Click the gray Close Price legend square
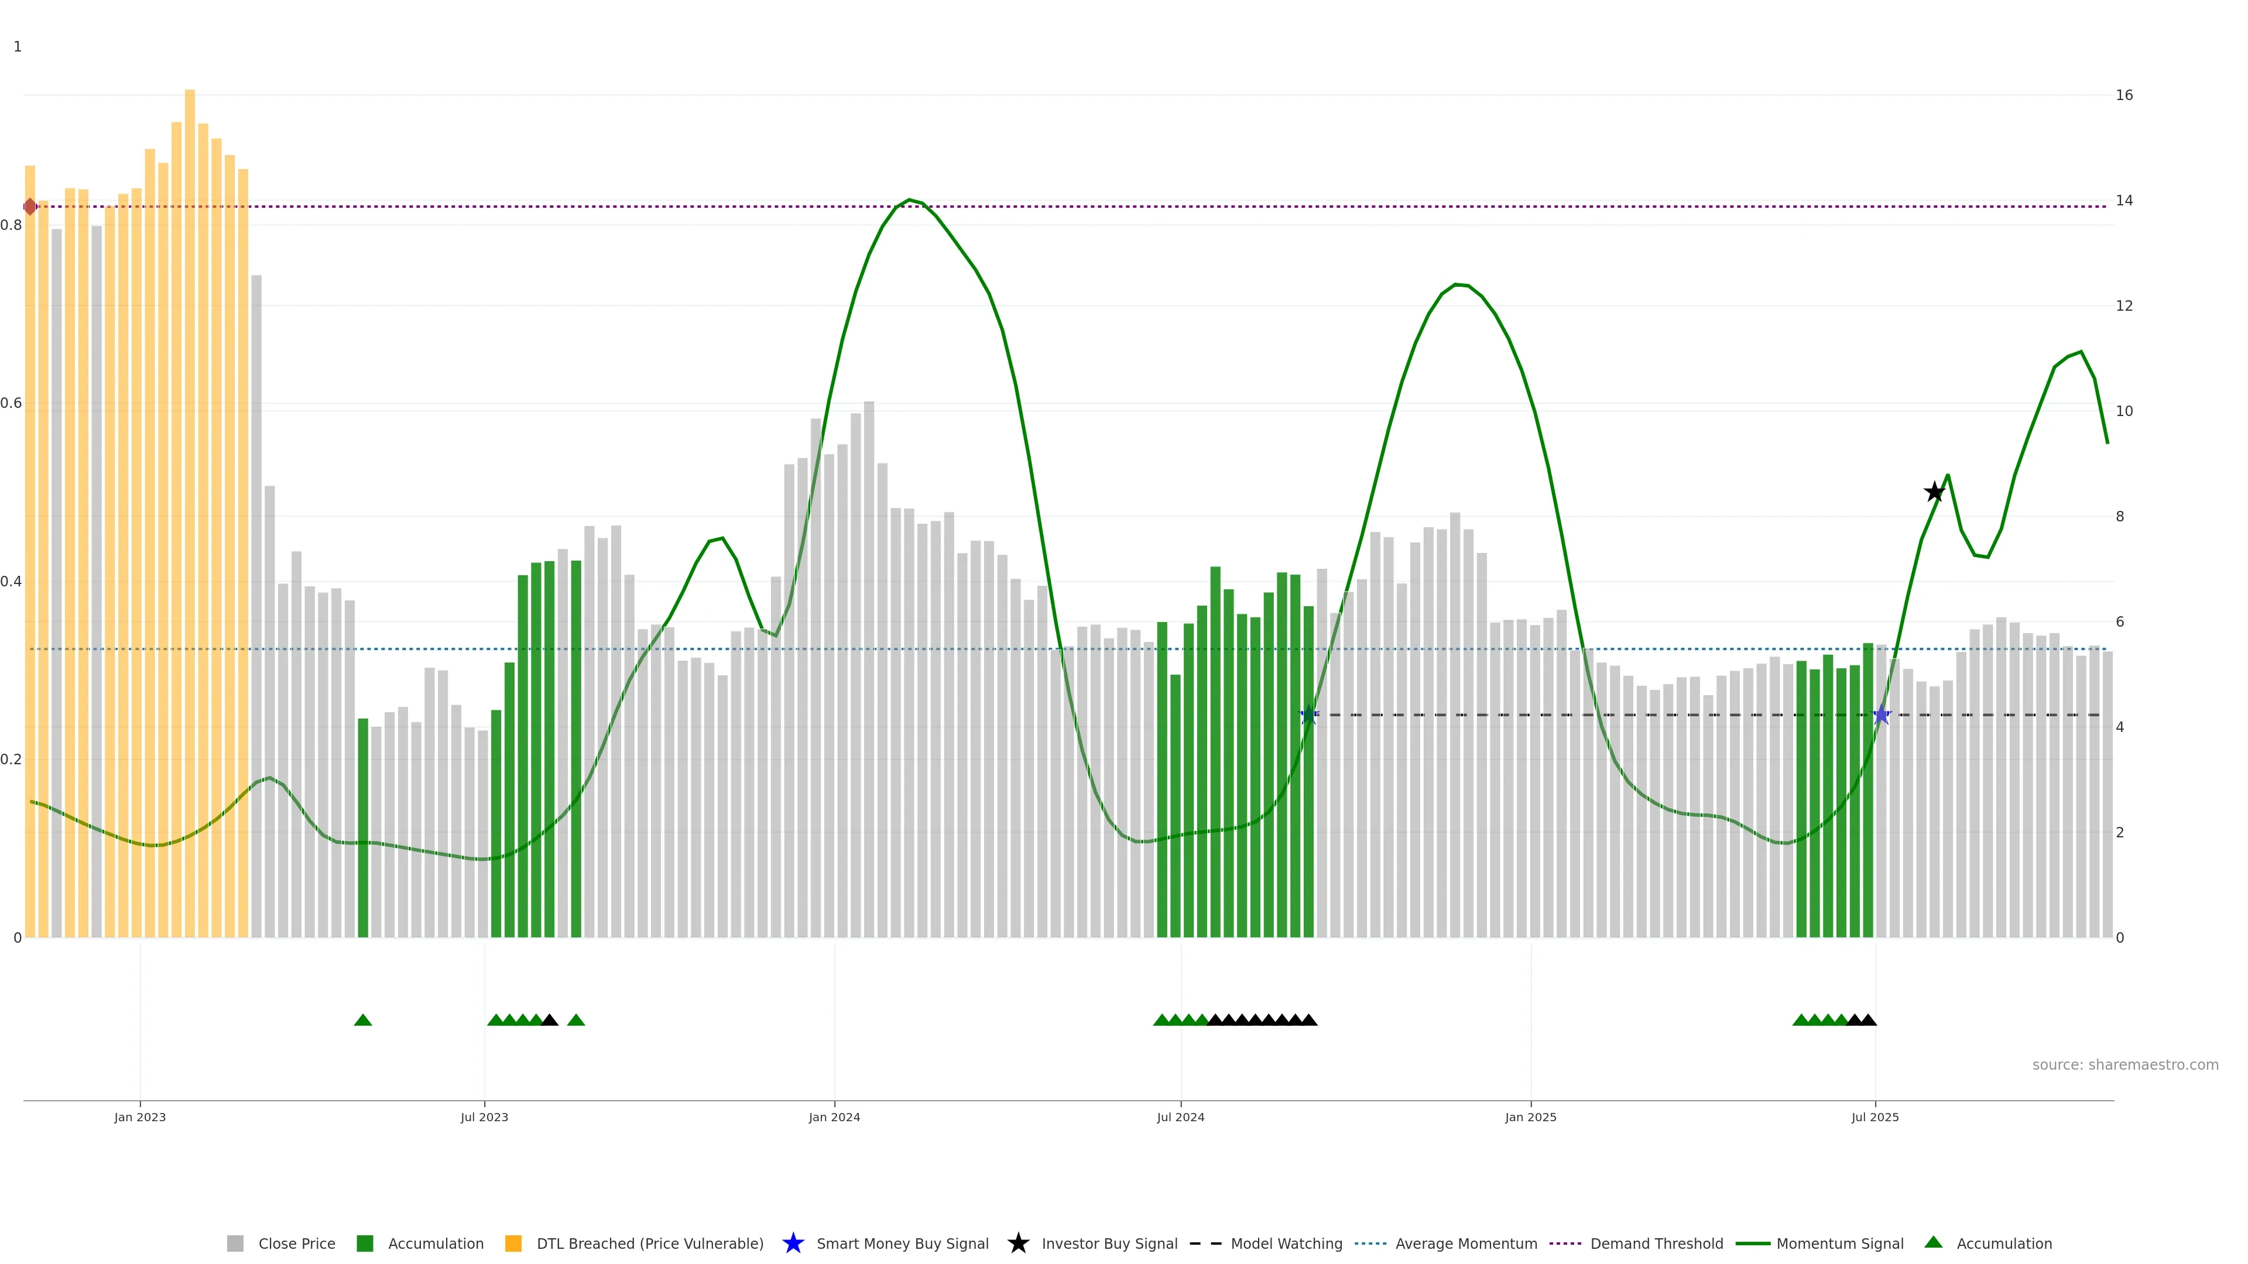2248x1264 pixels. [235, 1243]
